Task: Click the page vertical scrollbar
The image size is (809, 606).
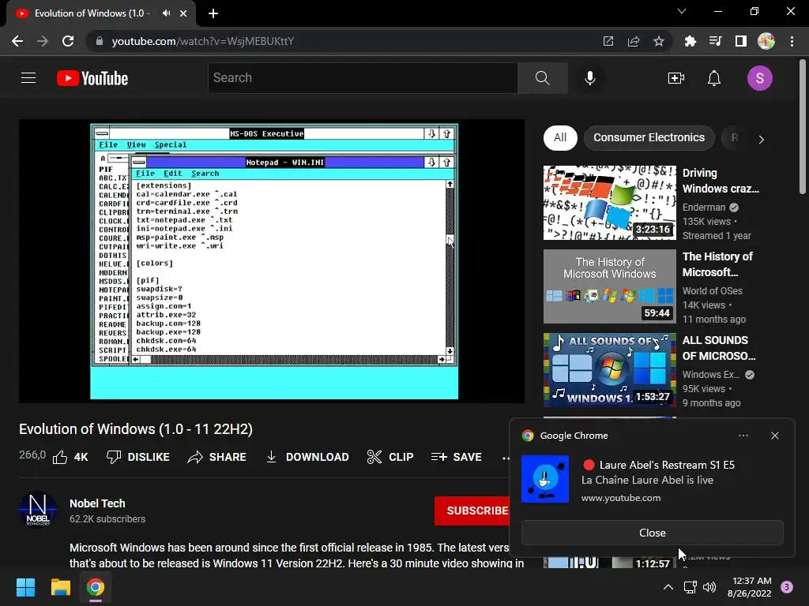Action: click(x=803, y=126)
